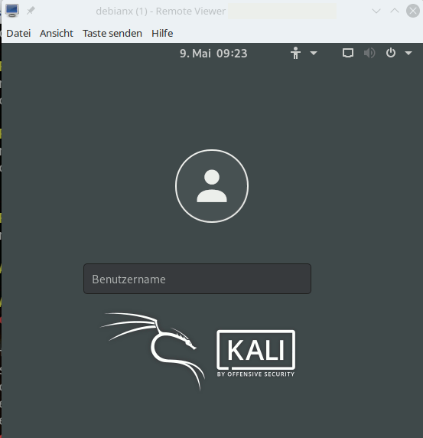Expand the power menu arrow
The width and height of the screenshot is (423, 438).
408,53
